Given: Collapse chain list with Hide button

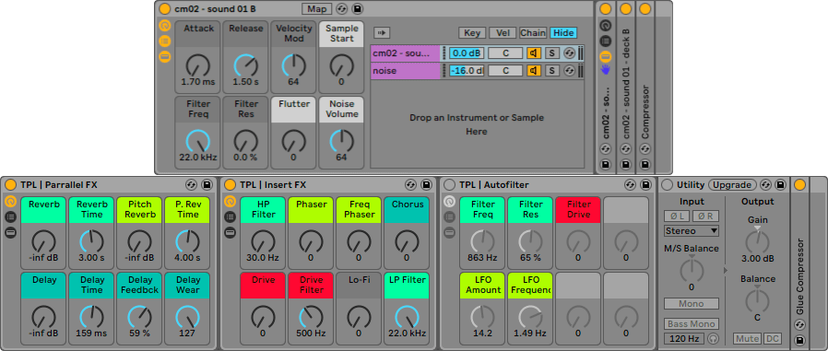Looking at the screenshot, I should pos(563,33).
